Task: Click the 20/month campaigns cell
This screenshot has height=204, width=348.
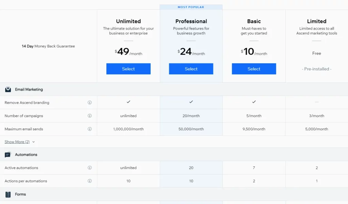Action: point(191,116)
